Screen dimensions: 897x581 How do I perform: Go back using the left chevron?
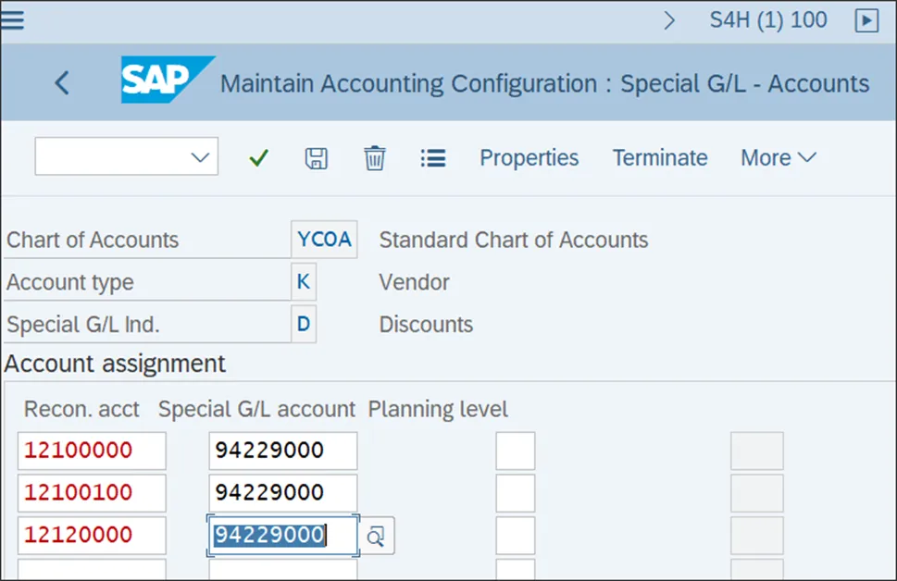click(x=62, y=83)
